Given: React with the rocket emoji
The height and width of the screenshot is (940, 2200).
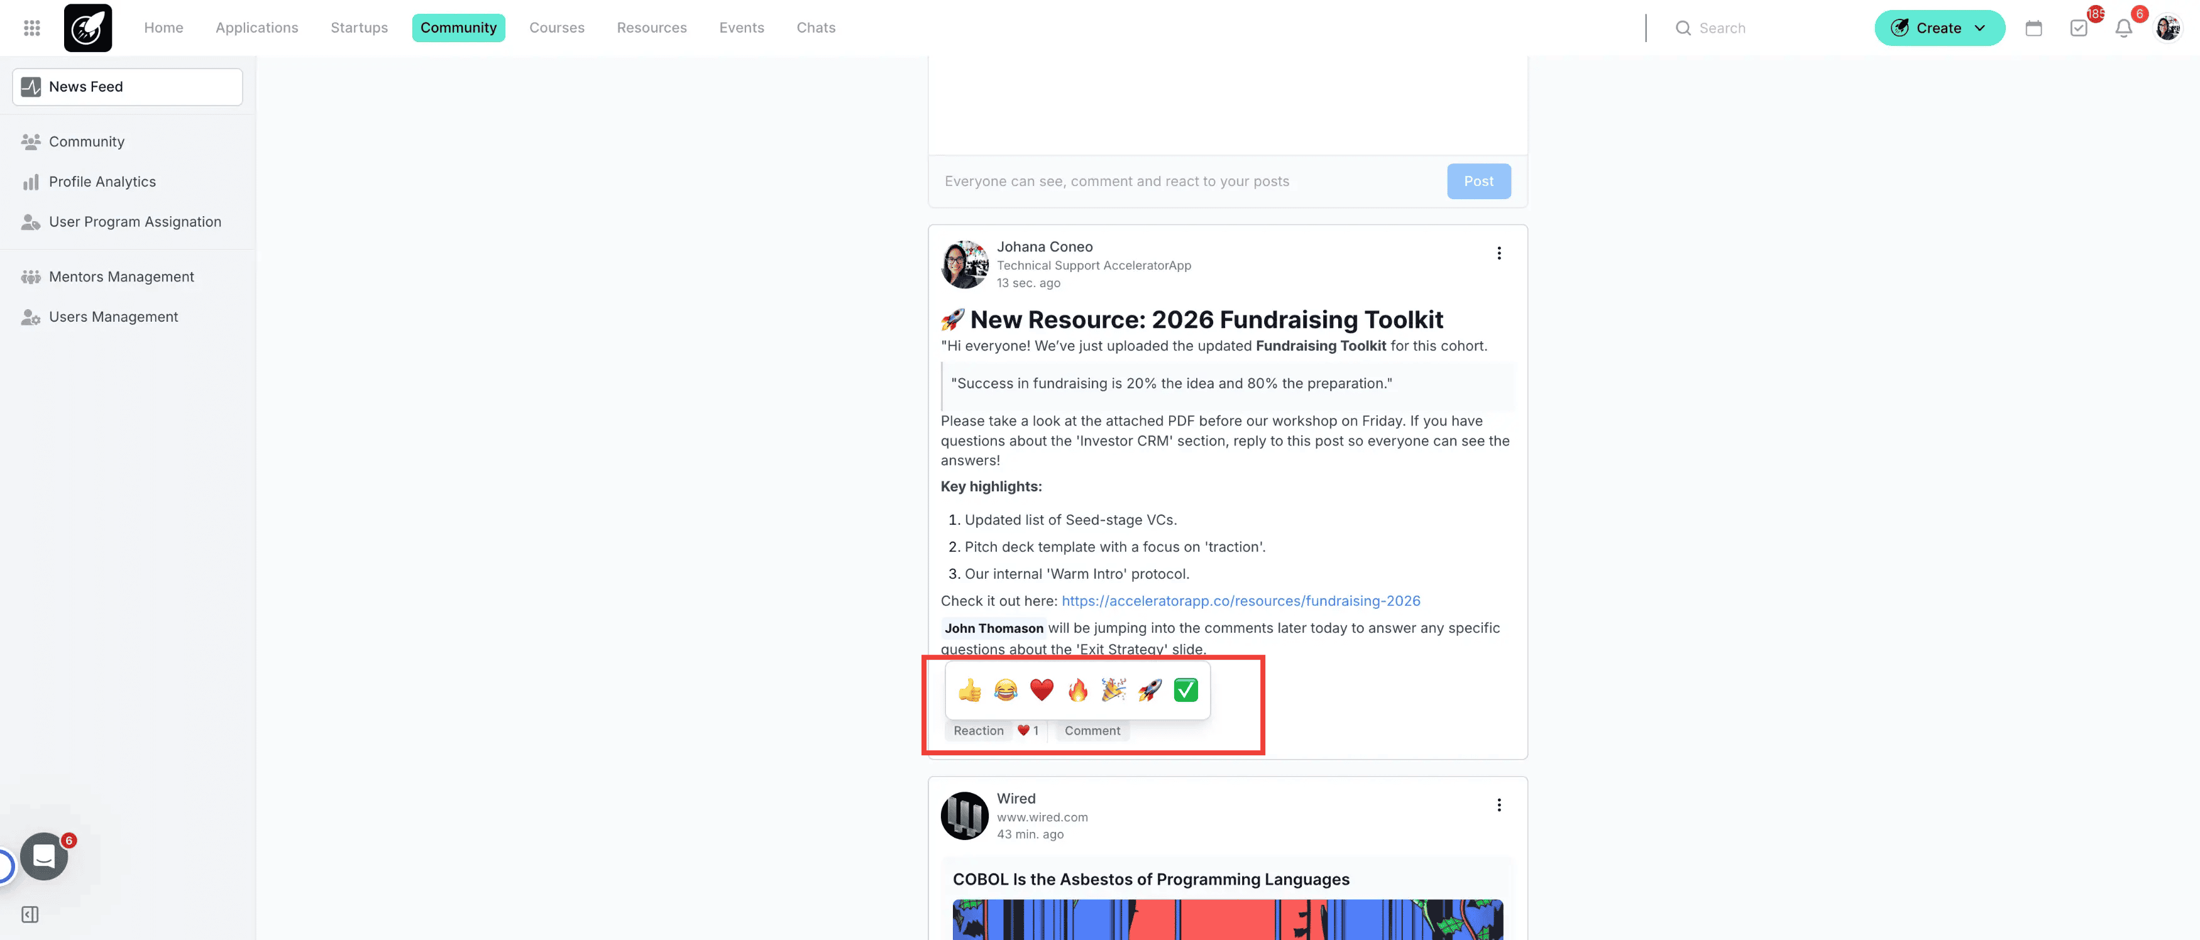Looking at the screenshot, I should tap(1150, 690).
